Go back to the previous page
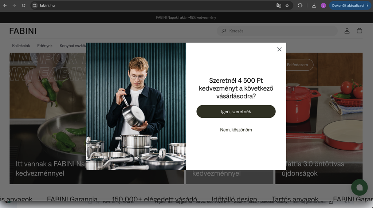Viewport: 373px width, 208px height. coord(5,5)
